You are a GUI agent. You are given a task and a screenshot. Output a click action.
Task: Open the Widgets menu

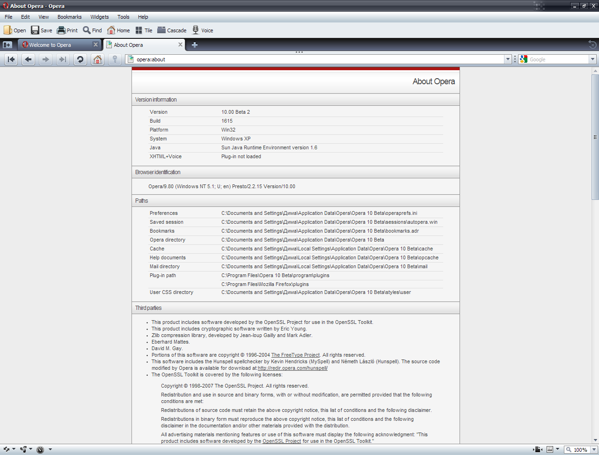click(99, 17)
